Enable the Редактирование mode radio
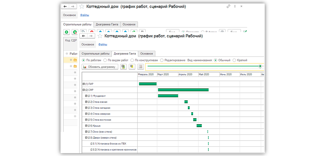This screenshot has width=325, height=156. (x=173, y=60)
